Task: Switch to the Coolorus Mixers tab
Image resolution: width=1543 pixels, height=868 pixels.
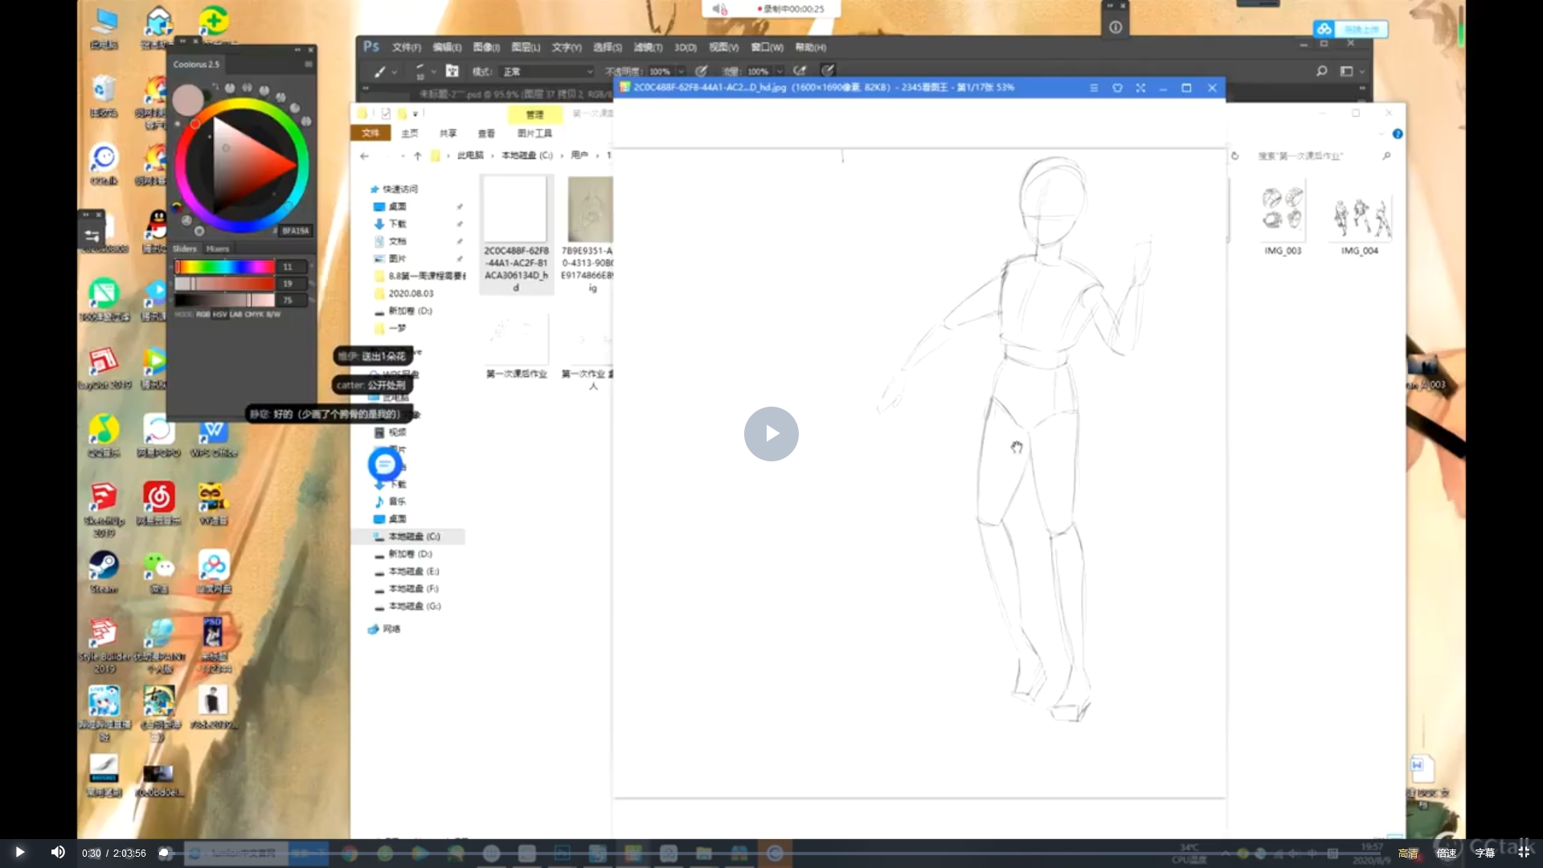Action: coord(217,249)
